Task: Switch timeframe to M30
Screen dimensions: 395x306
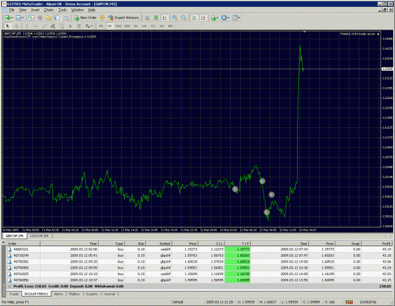Action: [x=127, y=26]
